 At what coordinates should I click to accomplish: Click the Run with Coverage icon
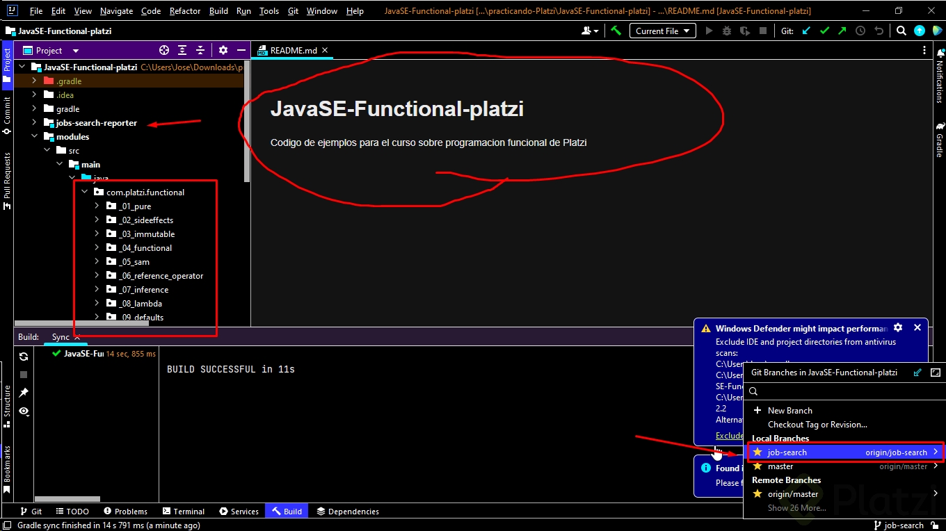745,31
